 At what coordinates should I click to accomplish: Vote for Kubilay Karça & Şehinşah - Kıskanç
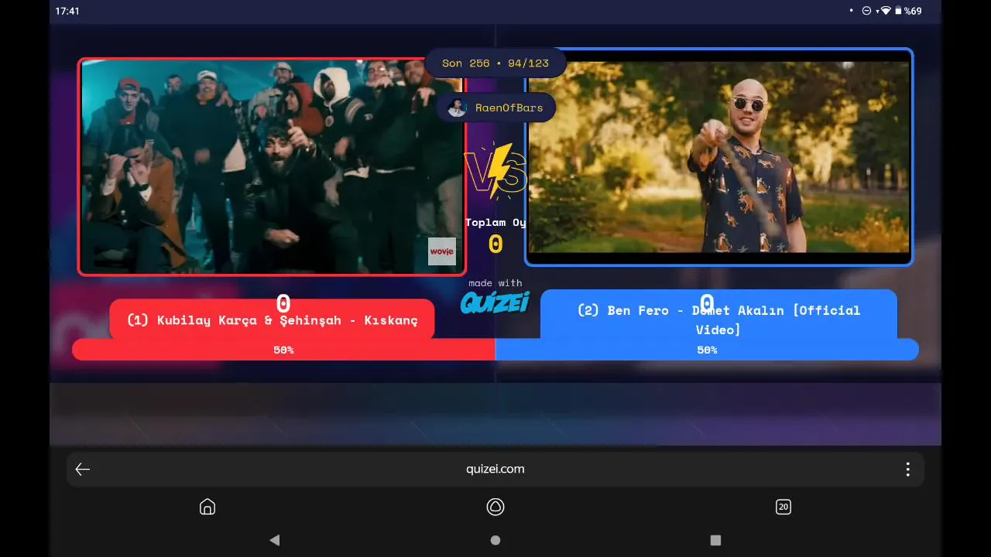pyautogui.click(x=272, y=320)
